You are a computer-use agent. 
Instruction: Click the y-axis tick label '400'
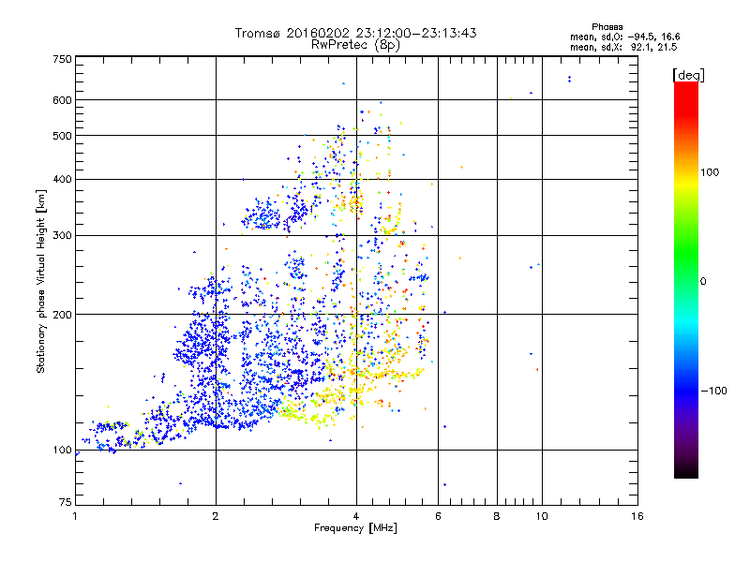coord(62,180)
